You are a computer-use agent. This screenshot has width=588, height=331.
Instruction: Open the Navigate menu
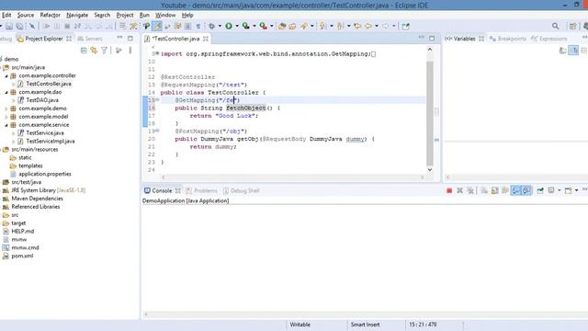77,15
